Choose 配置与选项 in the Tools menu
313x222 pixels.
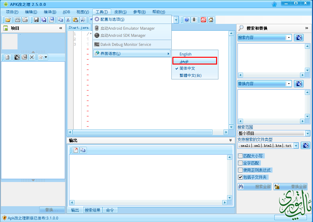112,19
